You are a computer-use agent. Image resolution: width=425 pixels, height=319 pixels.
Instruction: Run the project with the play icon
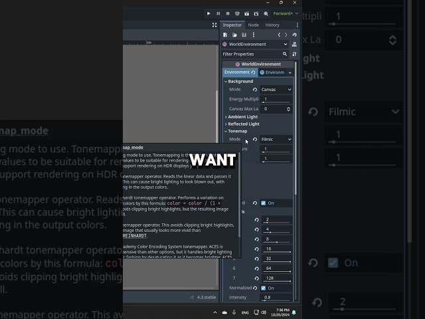pyautogui.click(x=209, y=13)
